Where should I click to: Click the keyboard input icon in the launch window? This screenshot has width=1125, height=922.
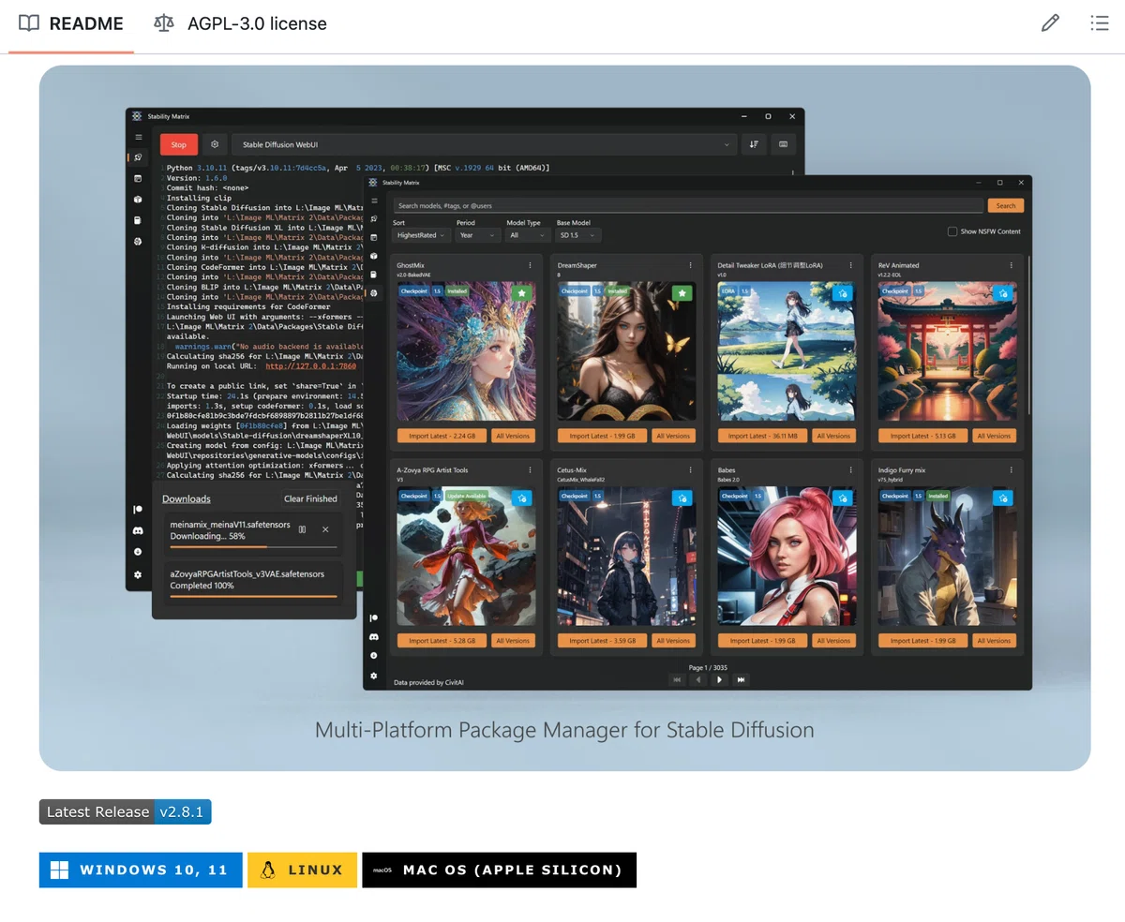(783, 144)
